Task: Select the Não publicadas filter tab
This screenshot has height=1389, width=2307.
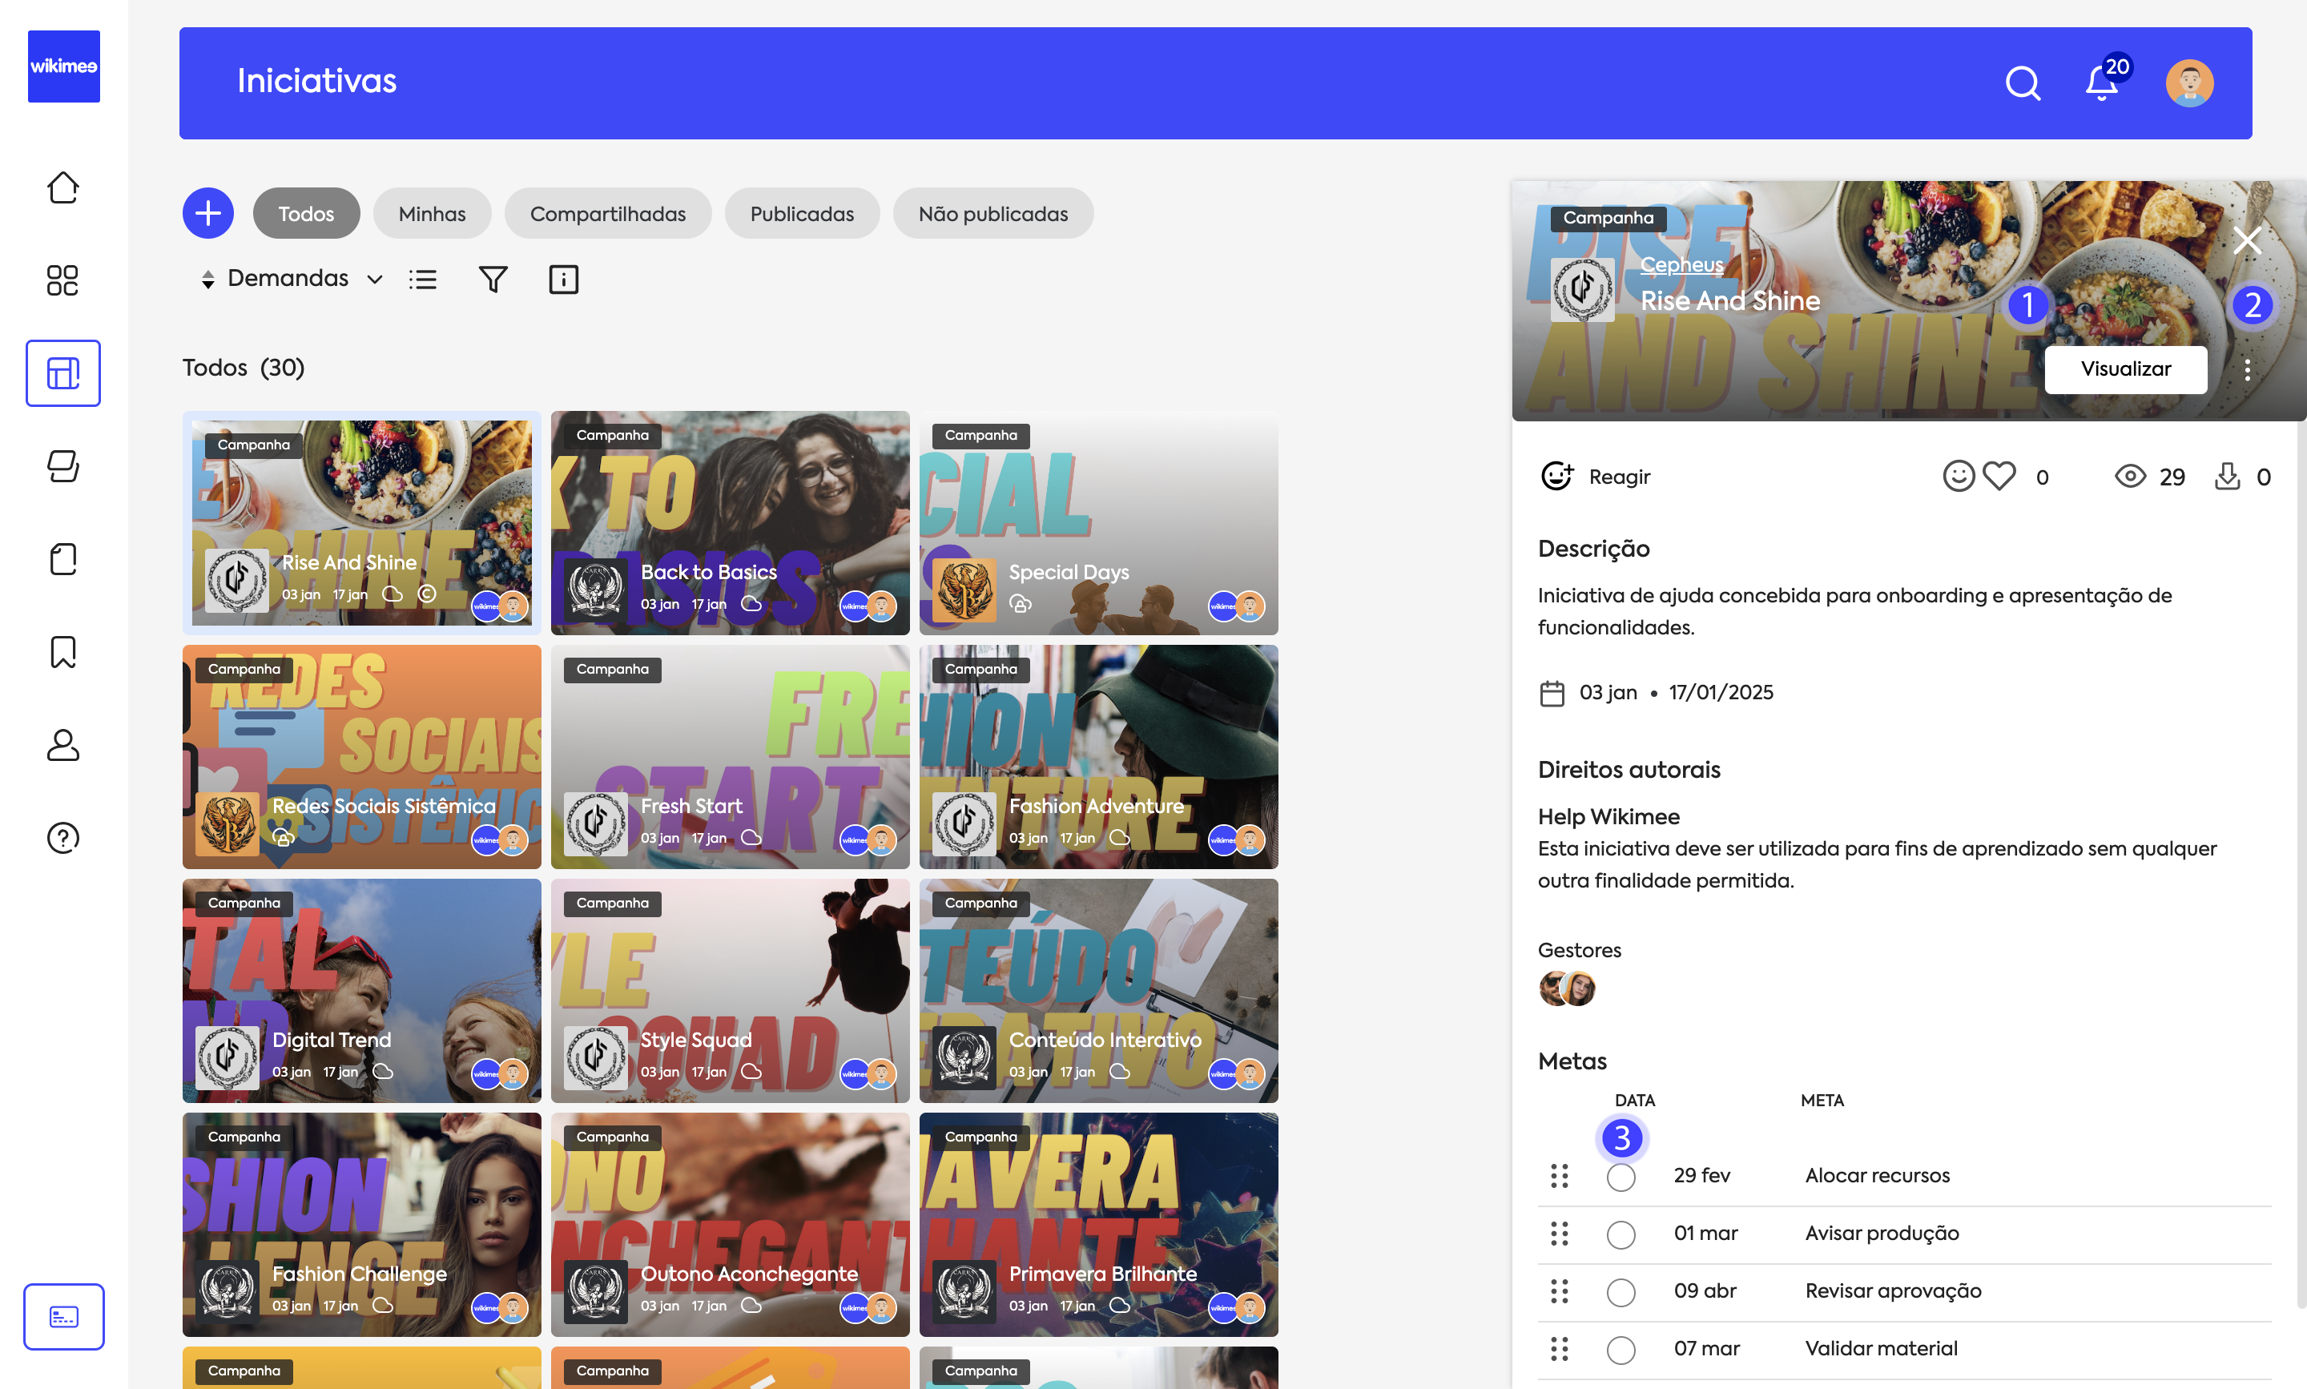Action: [x=993, y=213]
